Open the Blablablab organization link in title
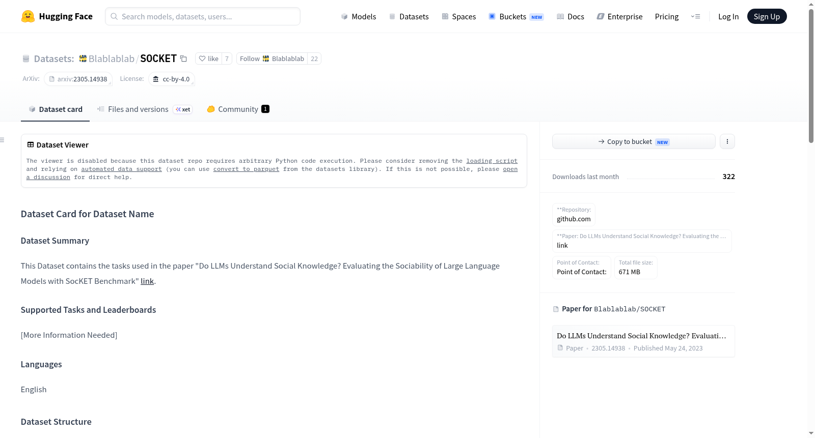The image size is (815, 438). coord(112,59)
